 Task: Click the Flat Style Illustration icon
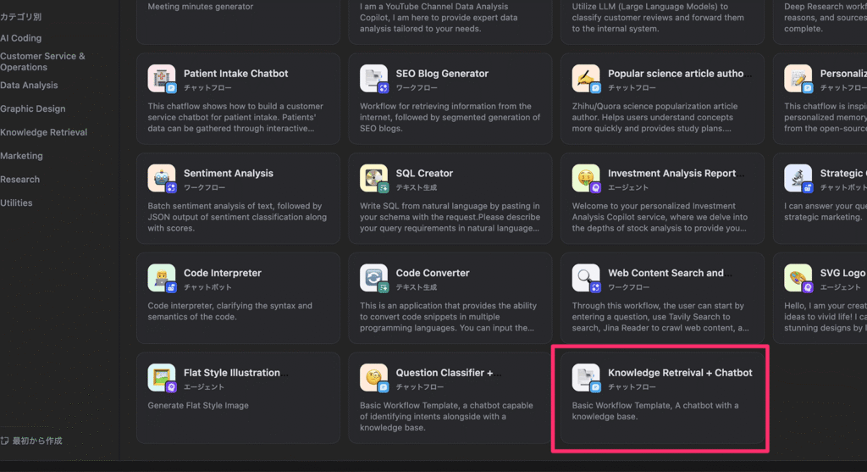click(161, 378)
